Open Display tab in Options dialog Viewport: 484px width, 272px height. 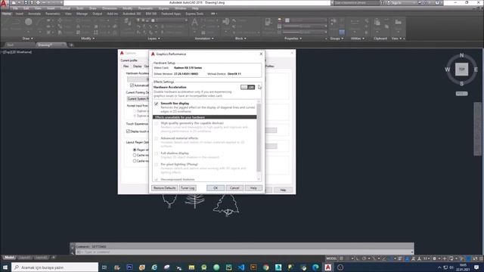click(x=138, y=66)
